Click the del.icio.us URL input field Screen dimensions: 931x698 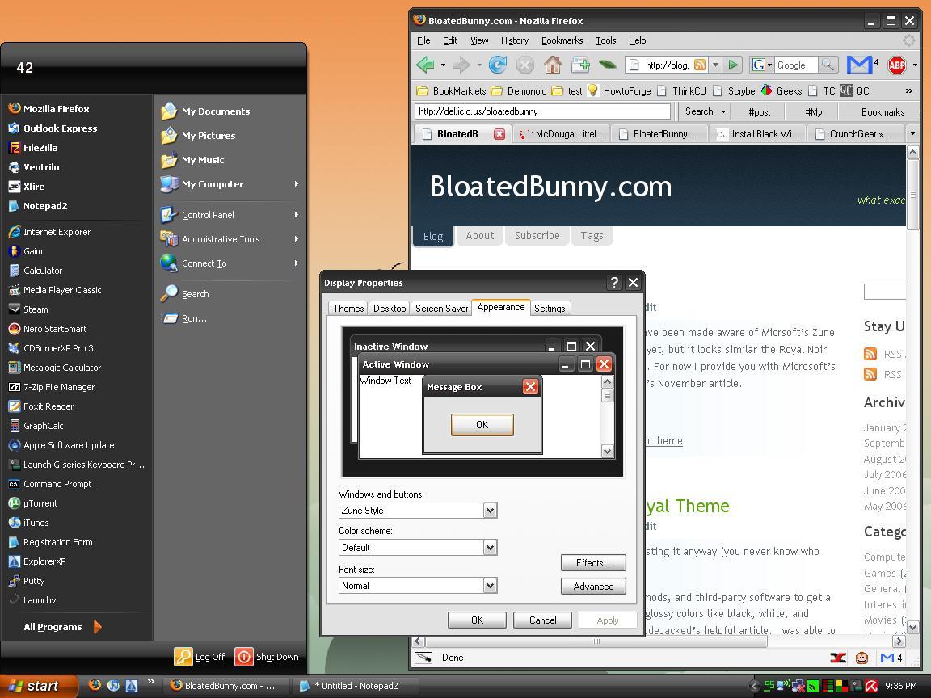point(542,111)
